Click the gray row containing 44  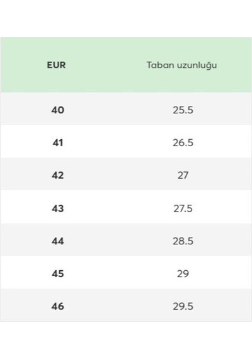click(x=126, y=240)
